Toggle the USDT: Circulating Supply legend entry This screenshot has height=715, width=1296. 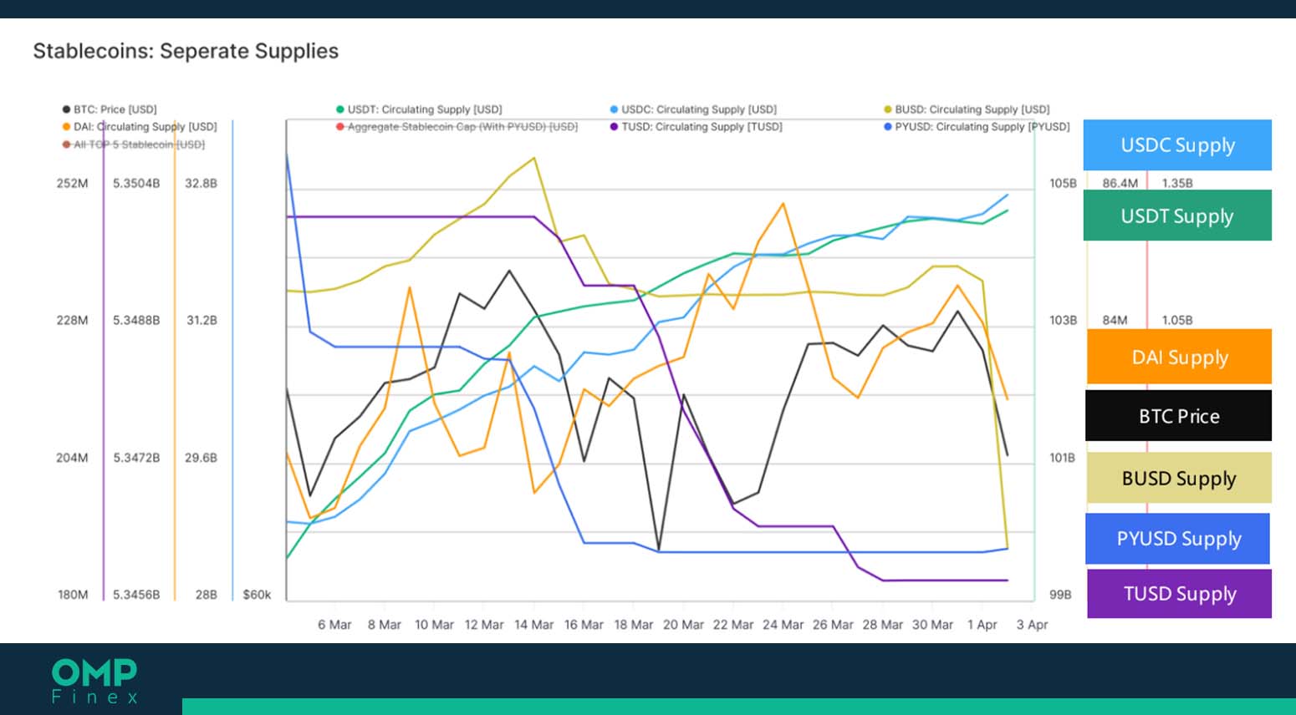coord(419,109)
